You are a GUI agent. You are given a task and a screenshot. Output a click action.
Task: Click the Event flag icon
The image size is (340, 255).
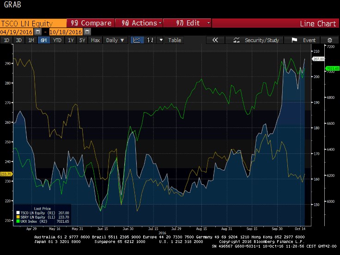(294, 40)
